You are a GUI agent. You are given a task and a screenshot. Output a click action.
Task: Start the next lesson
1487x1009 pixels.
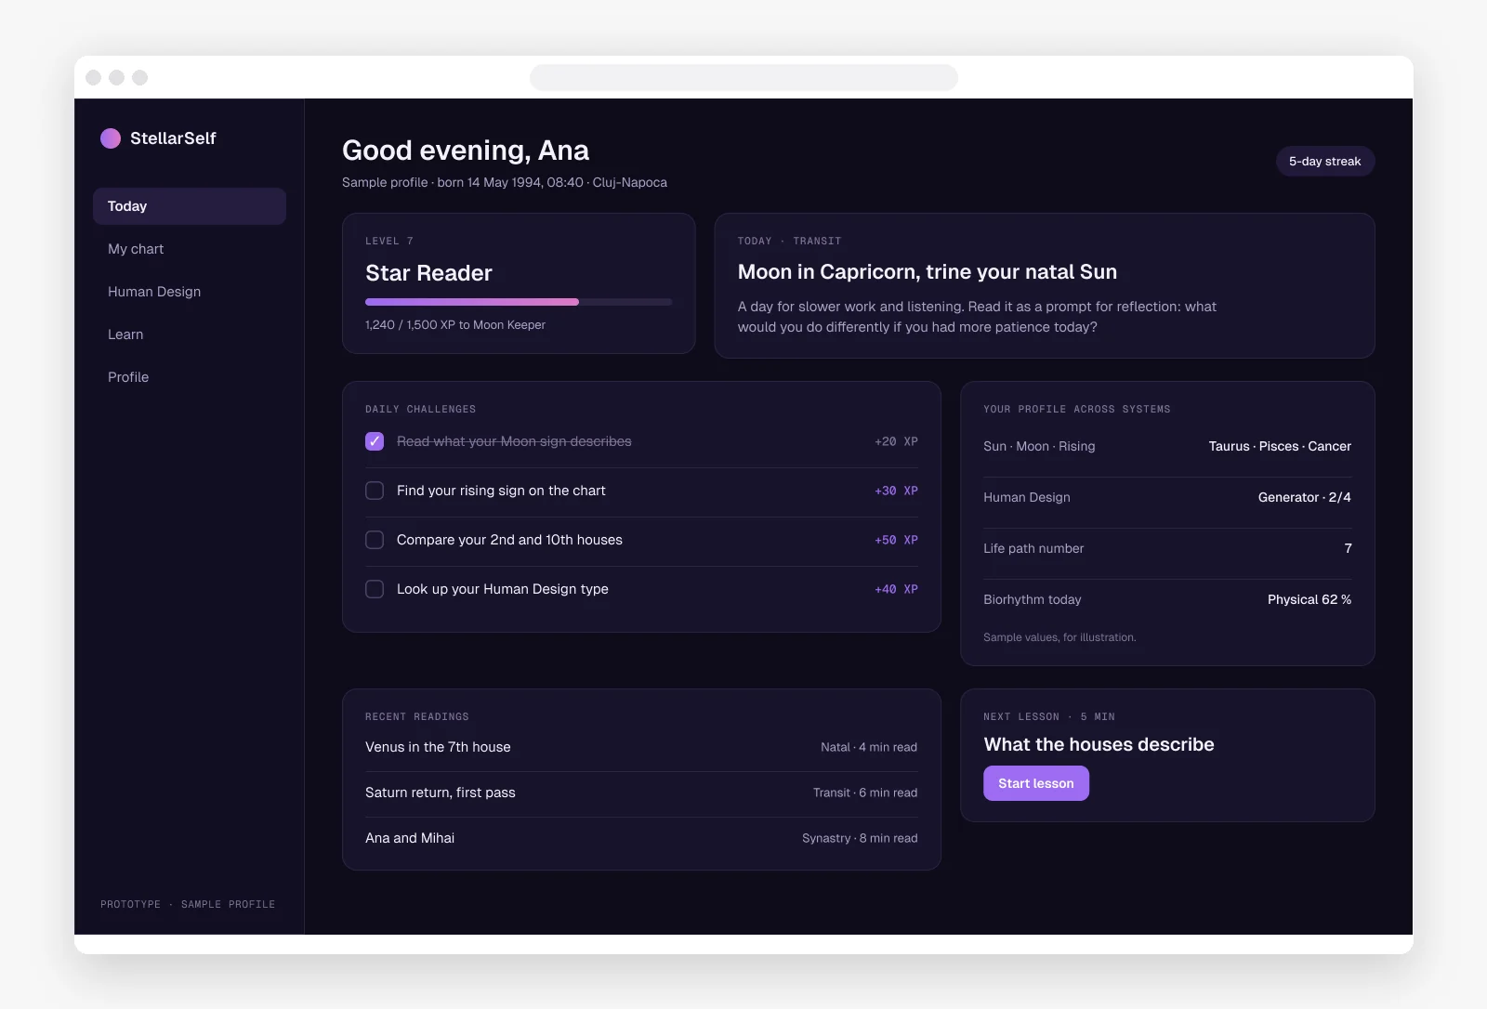coord(1036,783)
